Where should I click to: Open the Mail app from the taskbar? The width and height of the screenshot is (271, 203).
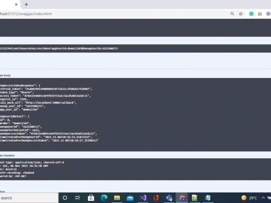click(x=130, y=198)
